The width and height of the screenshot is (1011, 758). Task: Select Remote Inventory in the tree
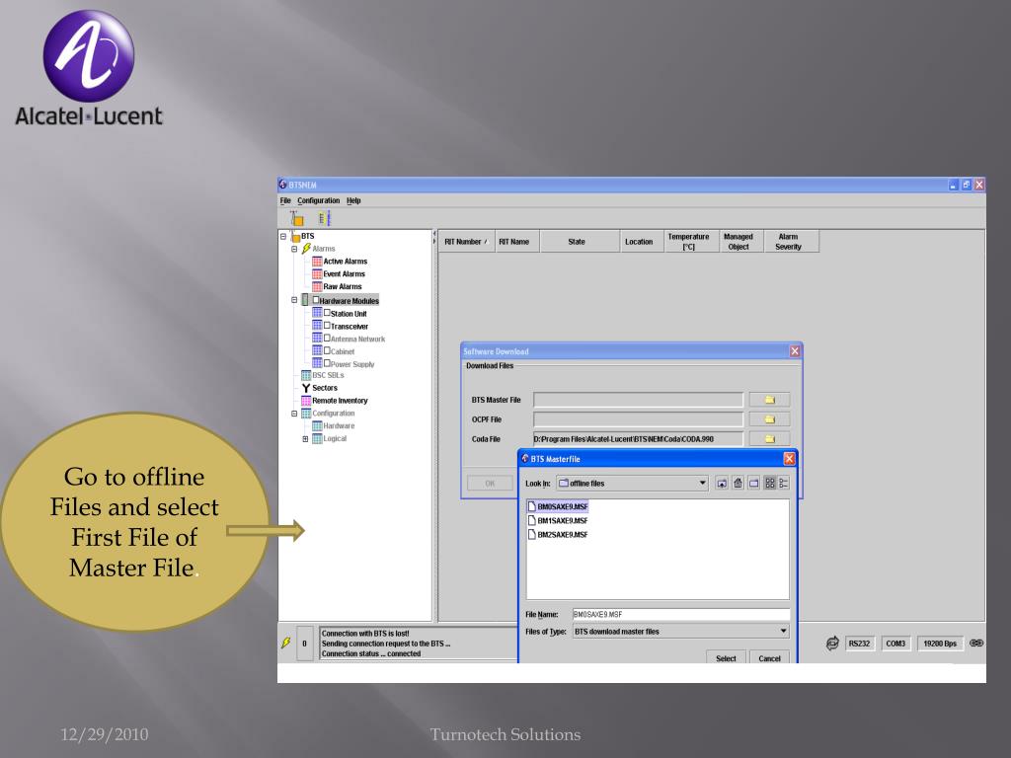coord(340,401)
